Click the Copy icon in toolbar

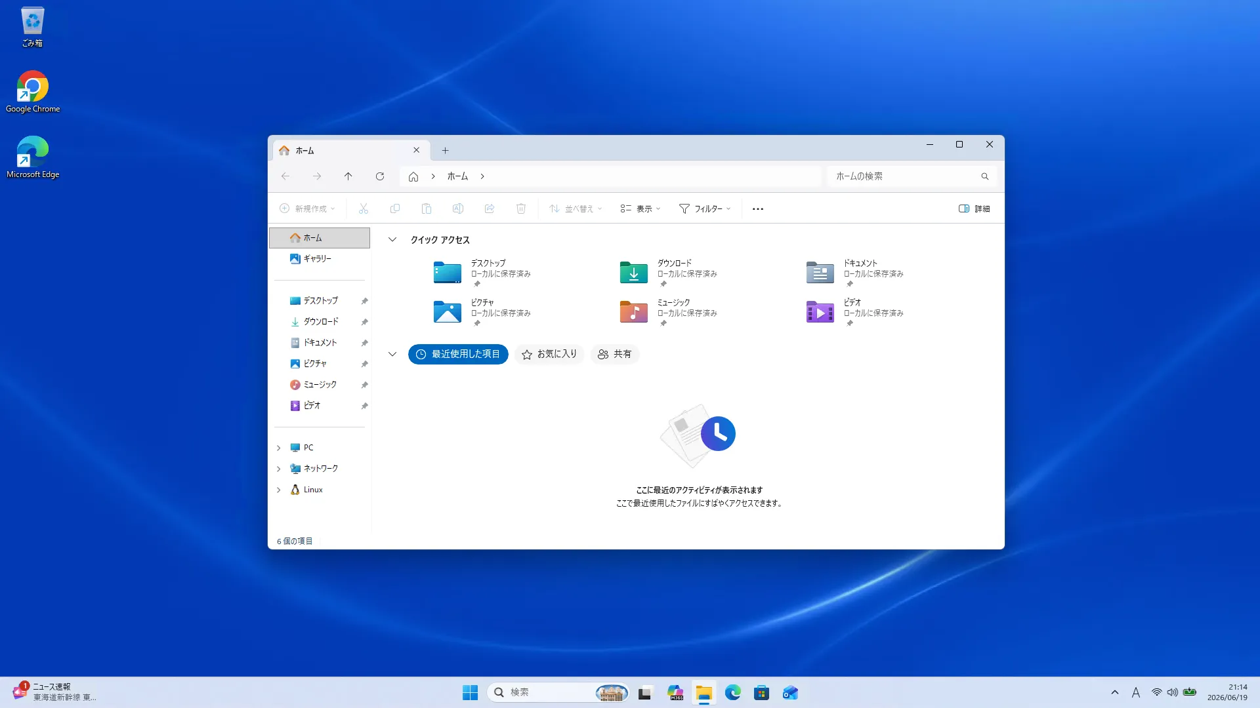(394, 208)
